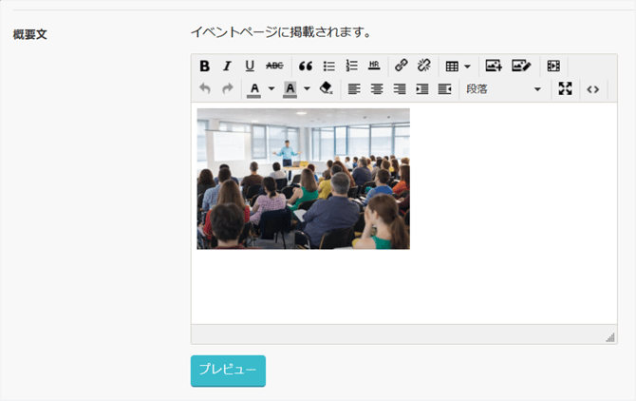Click the 概要文 label
Screen dimensions: 636x401
tap(30, 34)
